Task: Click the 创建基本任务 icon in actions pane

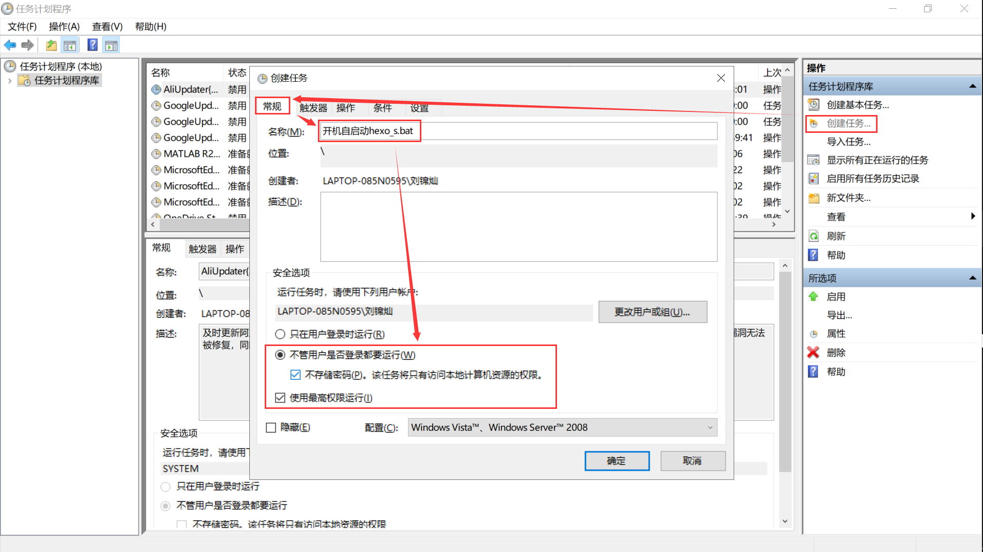Action: (x=814, y=105)
